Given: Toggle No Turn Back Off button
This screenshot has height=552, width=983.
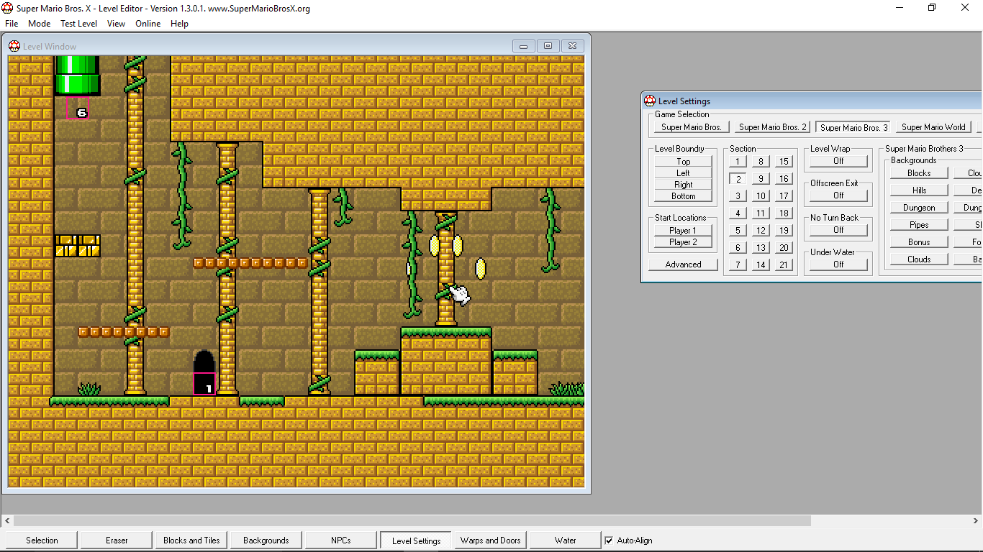Looking at the screenshot, I should point(838,230).
